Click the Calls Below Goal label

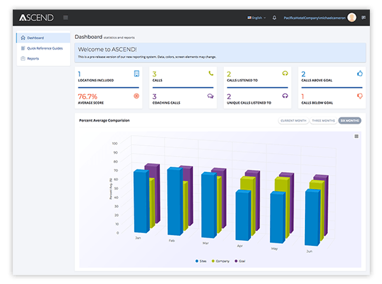point(317,103)
